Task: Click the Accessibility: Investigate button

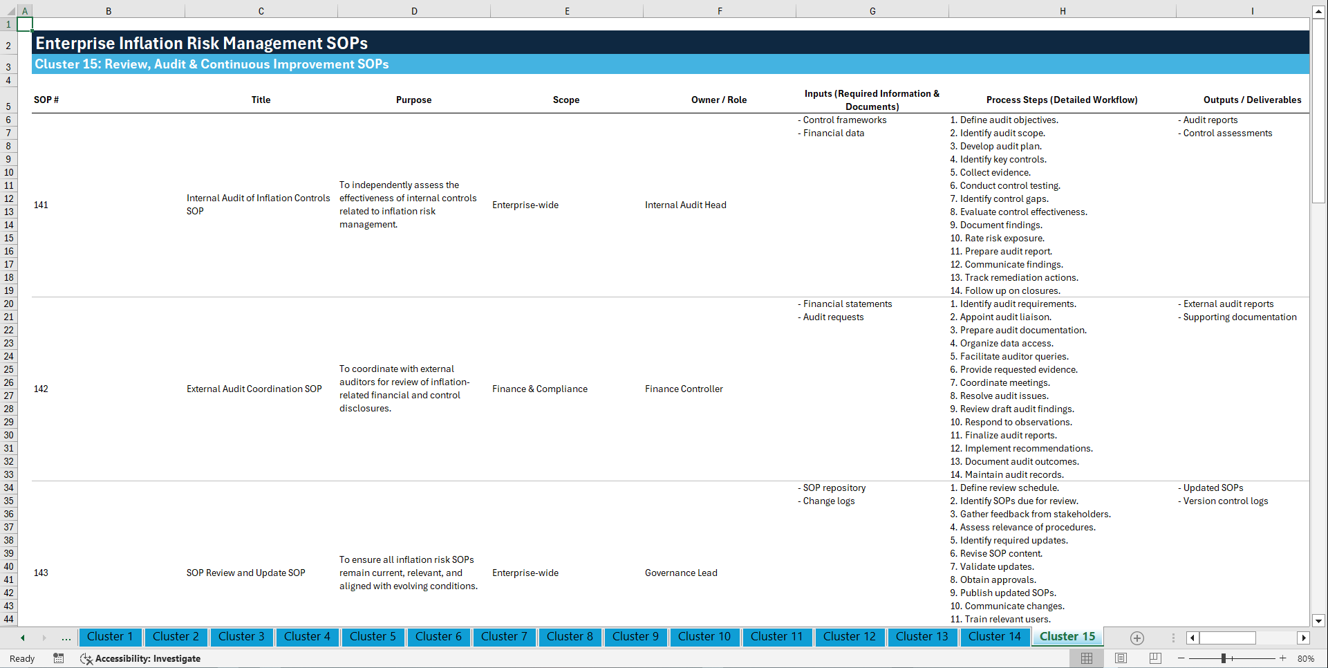Action: click(140, 658)
